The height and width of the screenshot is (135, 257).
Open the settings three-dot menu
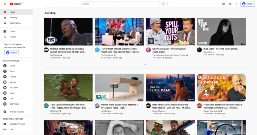click(x=237, y=4)
